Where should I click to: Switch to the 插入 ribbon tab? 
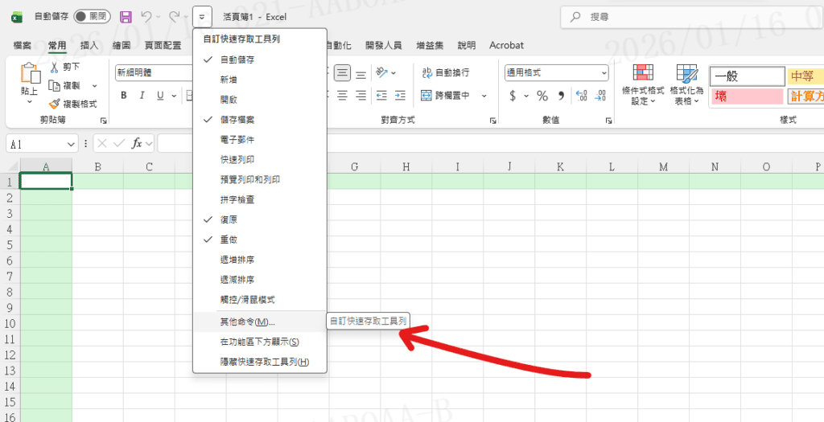coord(89,46)
